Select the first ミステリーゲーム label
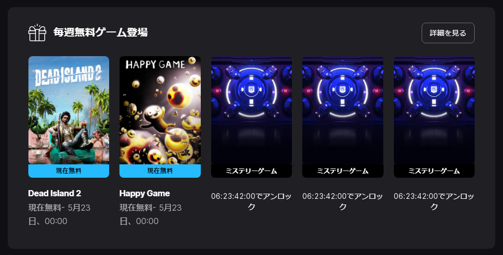This screenshot has height=255, width=503. pyautogui.click(x=251, y=171)
